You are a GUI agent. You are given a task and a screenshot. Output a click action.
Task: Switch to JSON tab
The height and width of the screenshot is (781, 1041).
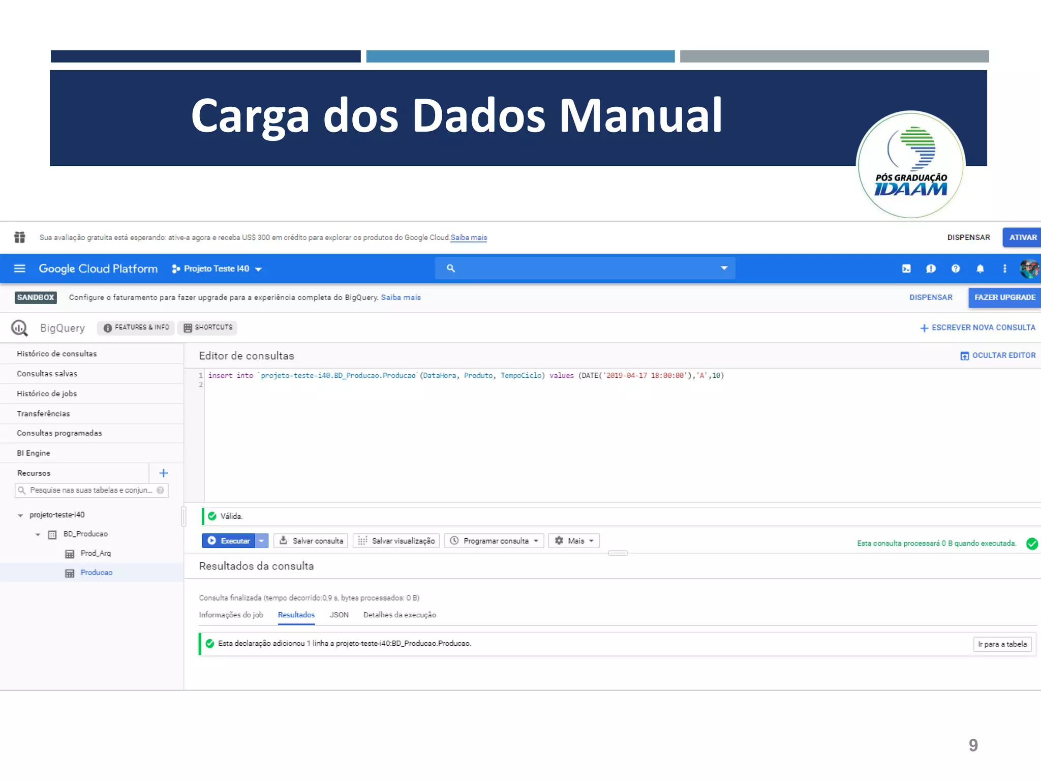pos(339,615)
